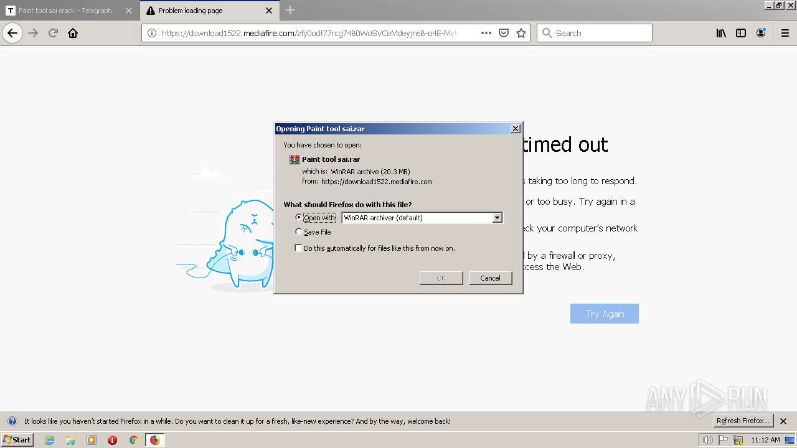Open the volume speaker tray icon
The height and width of the screenshot is (448, 797).
tap(708, 440)
